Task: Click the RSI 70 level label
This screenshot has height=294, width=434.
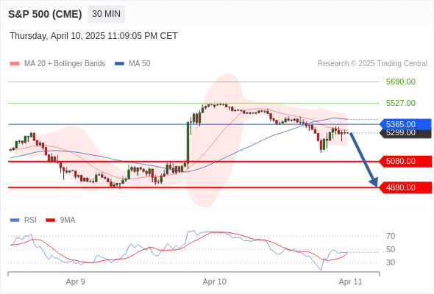Action: coord(391,236)
